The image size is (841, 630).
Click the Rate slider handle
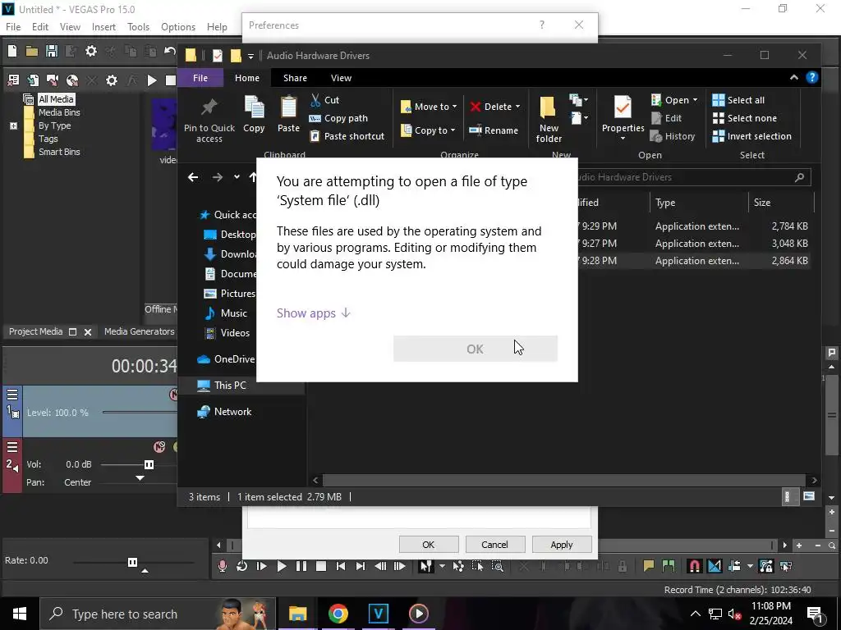coord(132,562)
